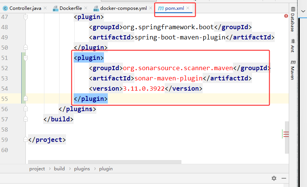The width and height of the screenshot is (307, 187).
Task: Select the build breadcrumb
Action: (59, 169)
